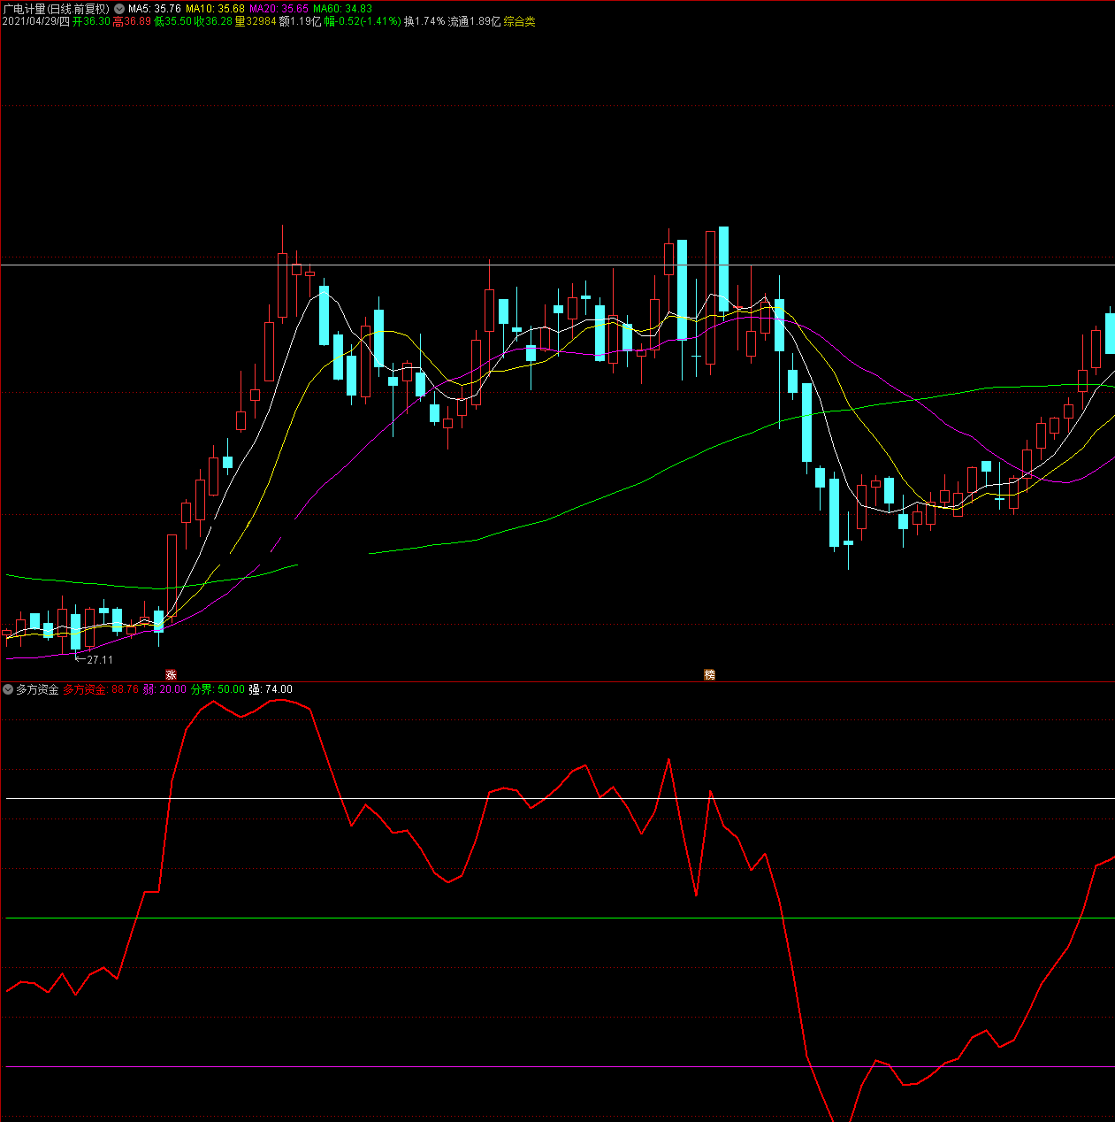Viewport: 1115px width, 1122px height.
Task: Click the MA20: 35.65 label
Action: pos(279,9)
